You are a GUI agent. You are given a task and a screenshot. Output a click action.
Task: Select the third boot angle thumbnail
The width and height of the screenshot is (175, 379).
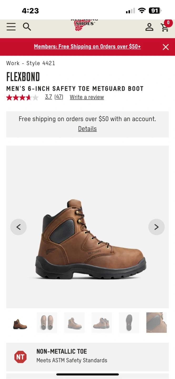point(74,323)
